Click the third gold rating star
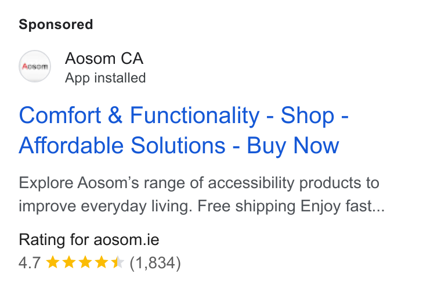The width and height of the screenshot is (441, 288). click(85, 262)
